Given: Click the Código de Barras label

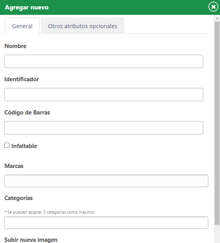Looking at the screenshot, I should coord(27,113).
